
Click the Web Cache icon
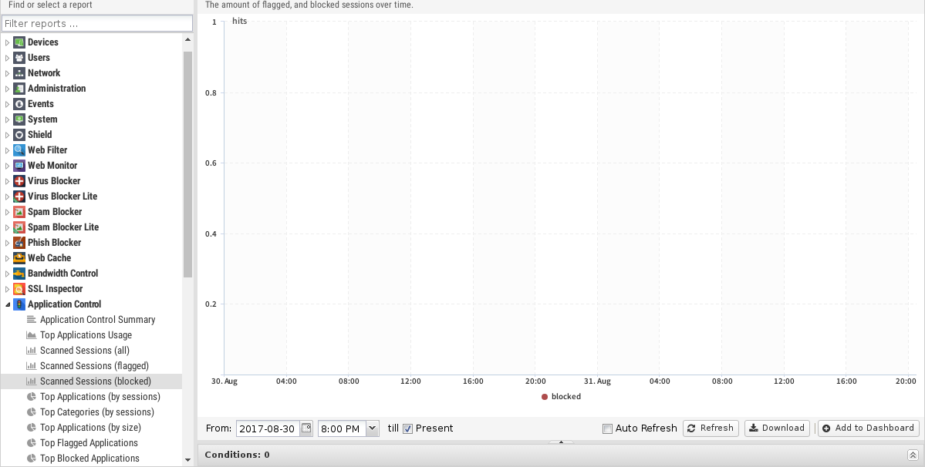point(19,258)
